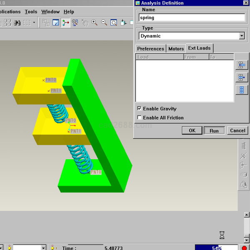This screenshot has width=250, height=250.
Task: Click the binoculars find icon
Action: coord(17,22)
